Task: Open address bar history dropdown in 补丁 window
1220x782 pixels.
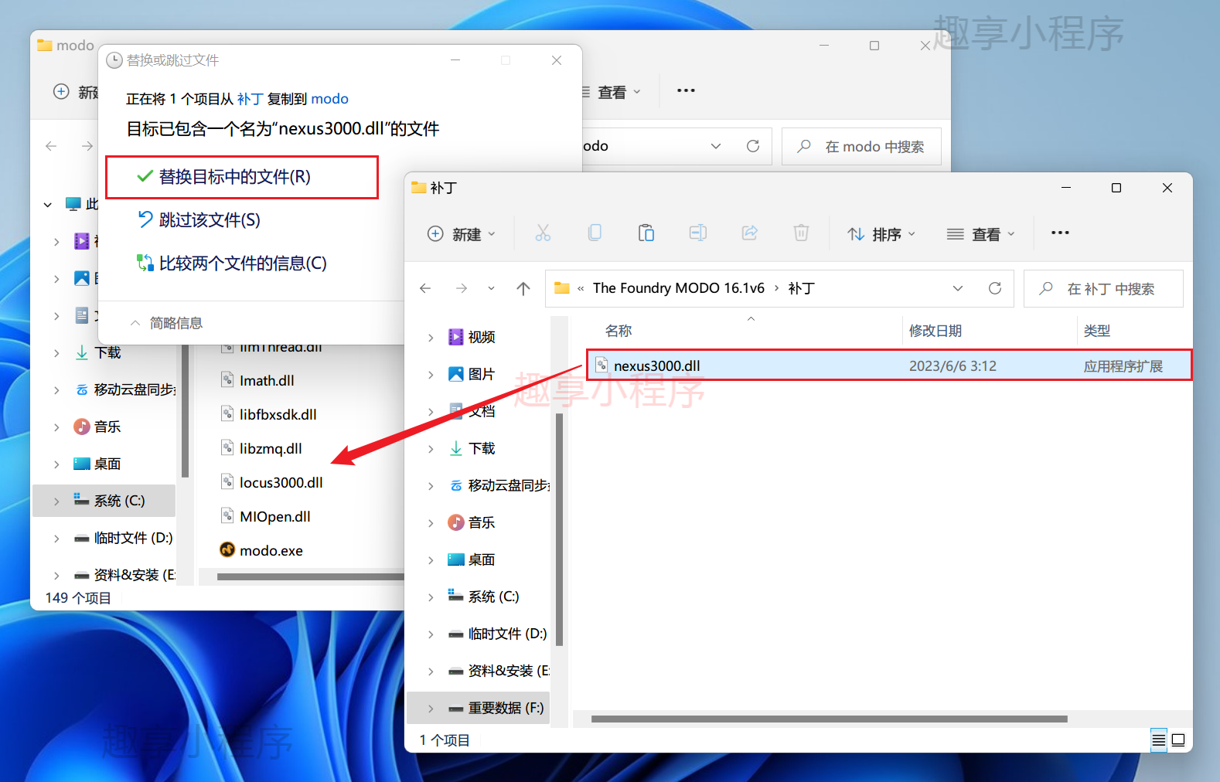Action: point(958,288)
